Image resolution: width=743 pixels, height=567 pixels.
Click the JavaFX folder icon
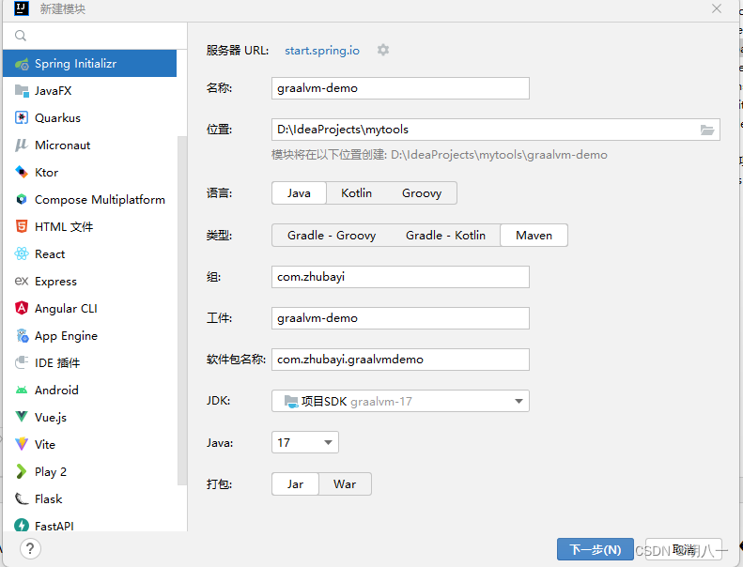22,90
